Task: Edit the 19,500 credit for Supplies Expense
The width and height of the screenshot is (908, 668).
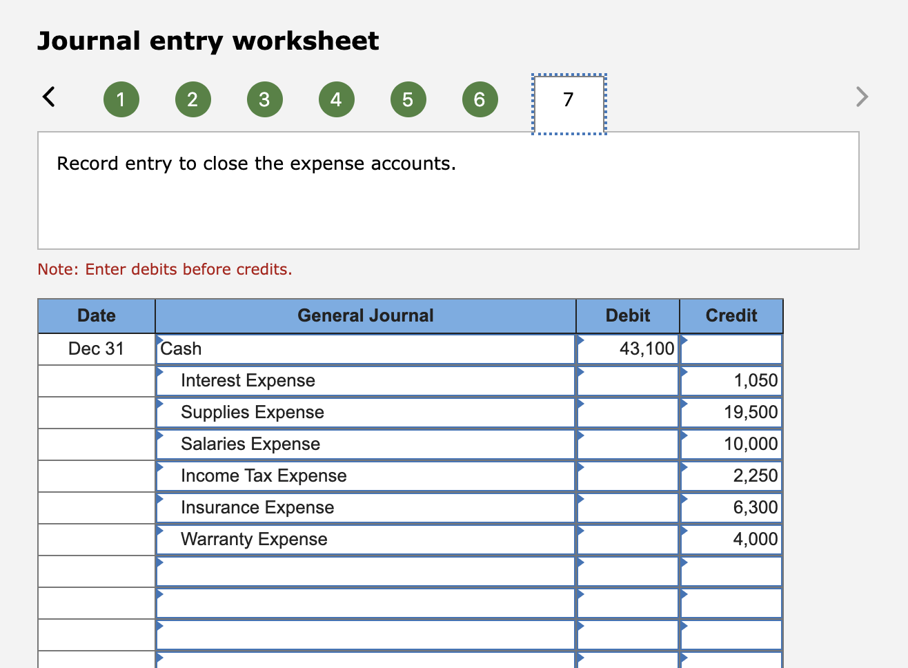Action: coord(731,413)
